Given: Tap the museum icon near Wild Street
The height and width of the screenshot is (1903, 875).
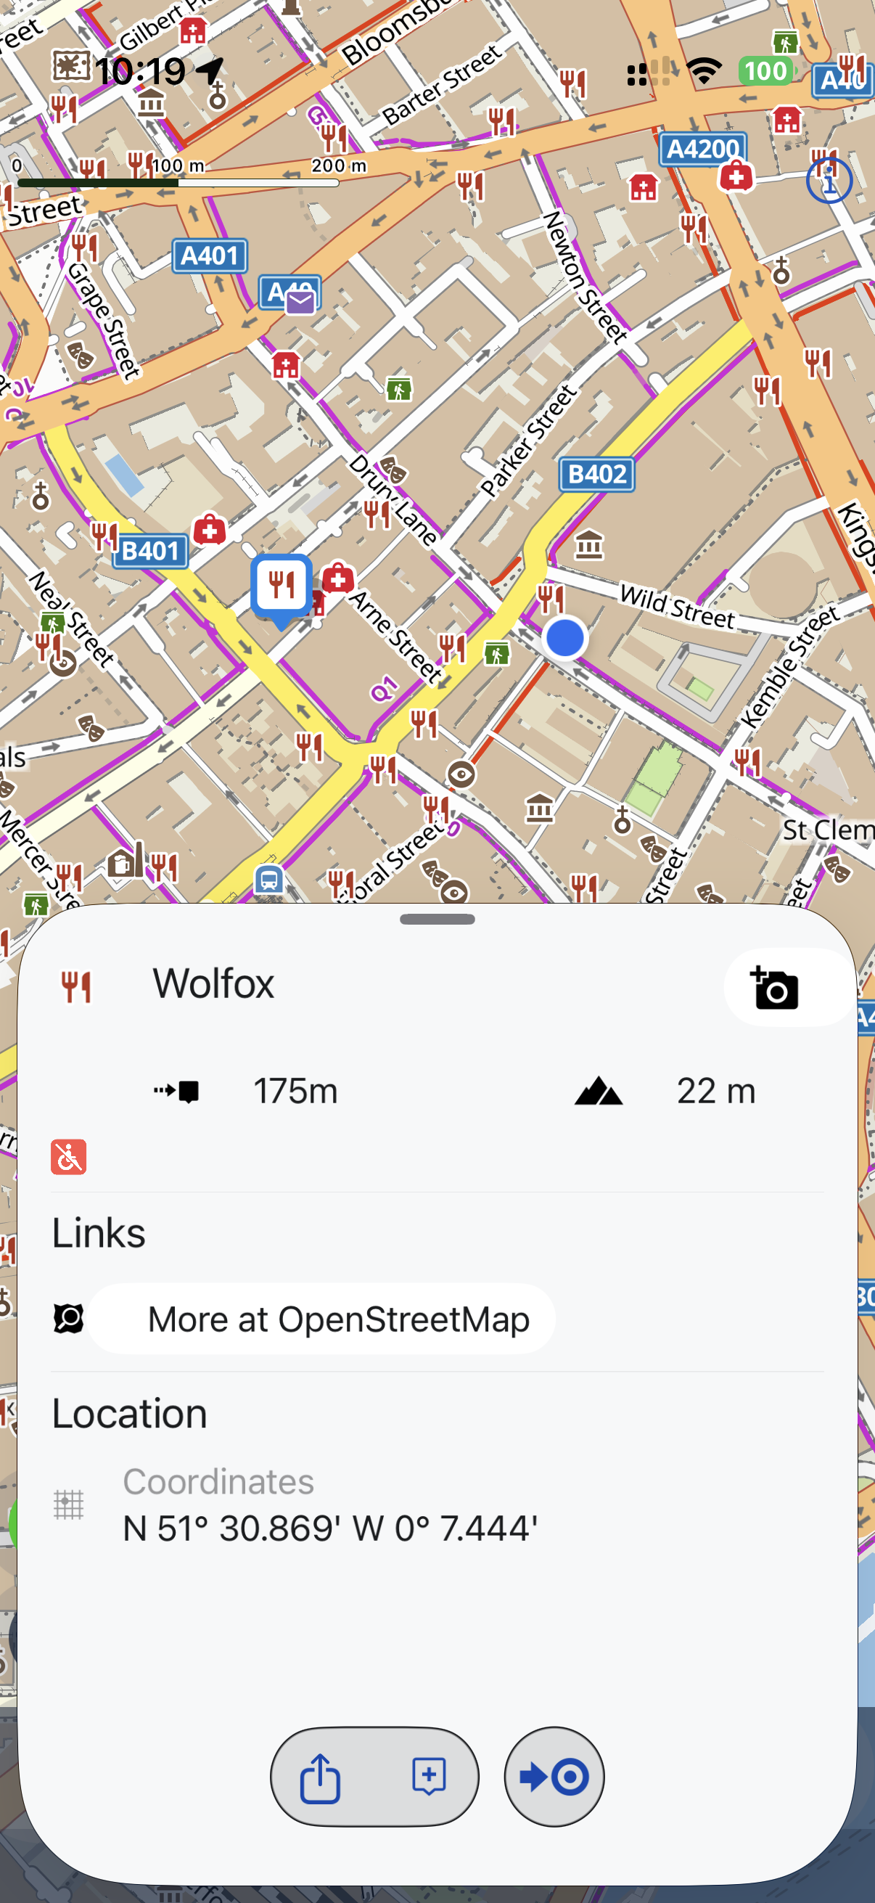Looking at the screenshot, I should point(589,545).
